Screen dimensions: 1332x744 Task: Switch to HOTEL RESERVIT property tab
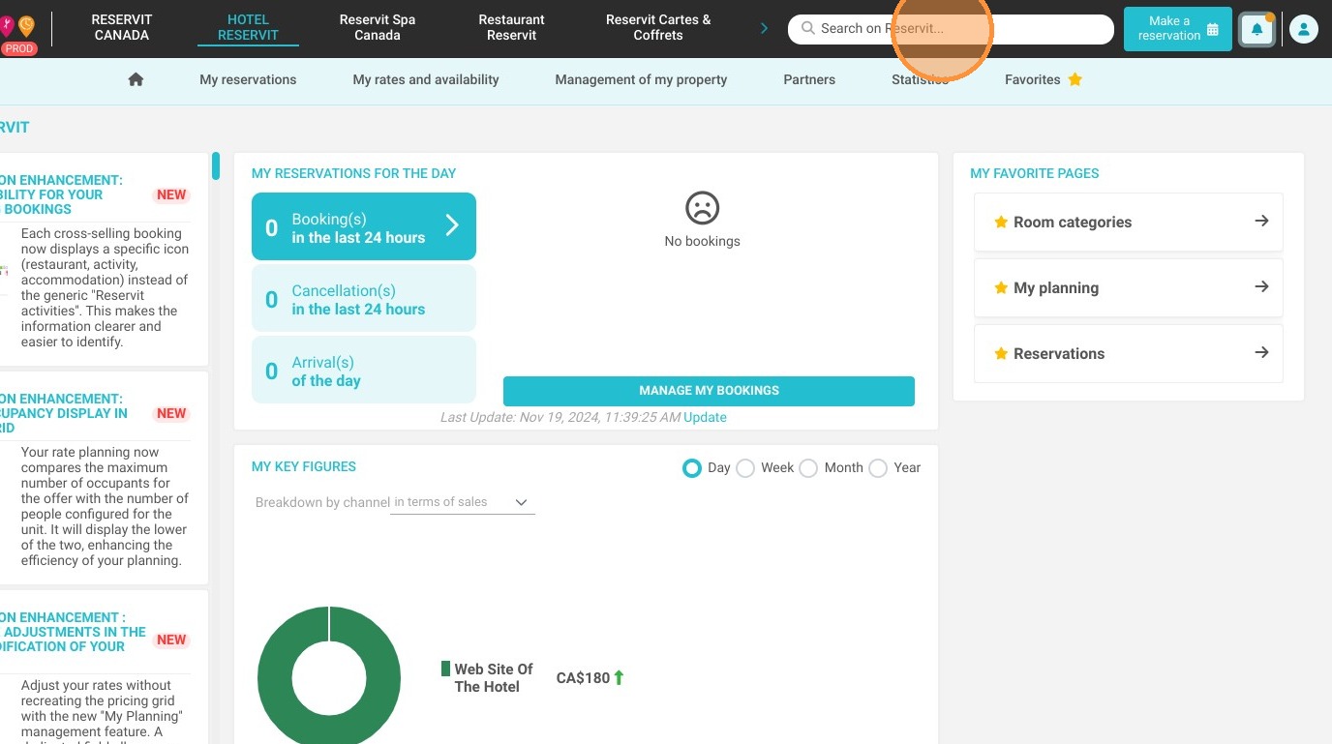[x=248, y=27]
